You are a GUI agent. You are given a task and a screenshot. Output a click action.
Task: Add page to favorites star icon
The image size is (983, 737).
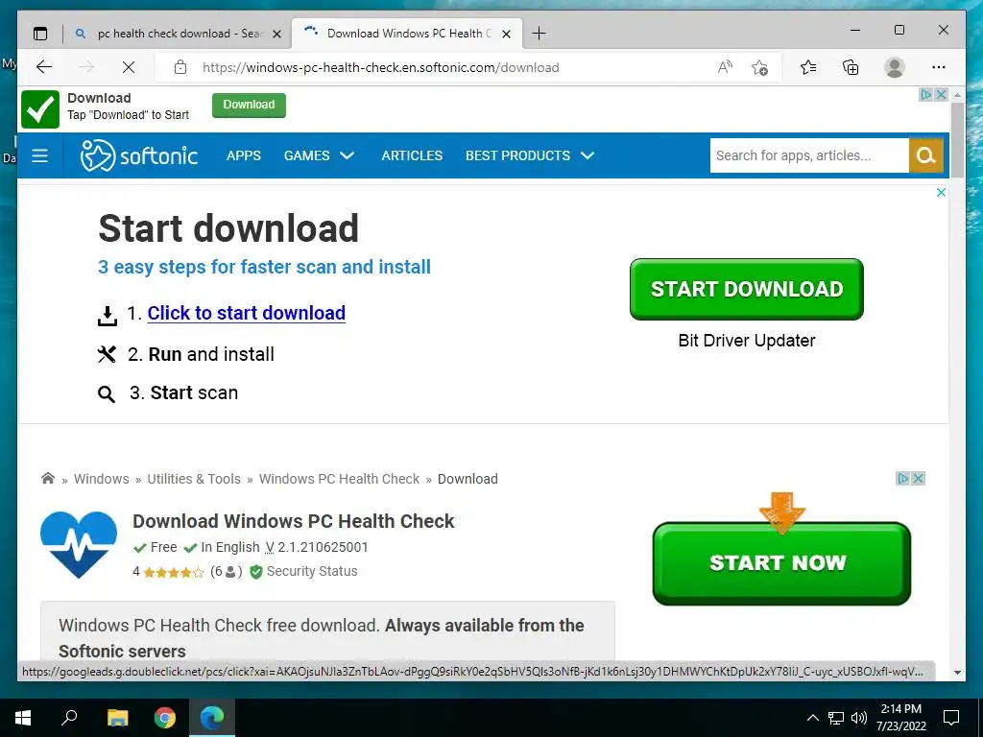[760, 67]
